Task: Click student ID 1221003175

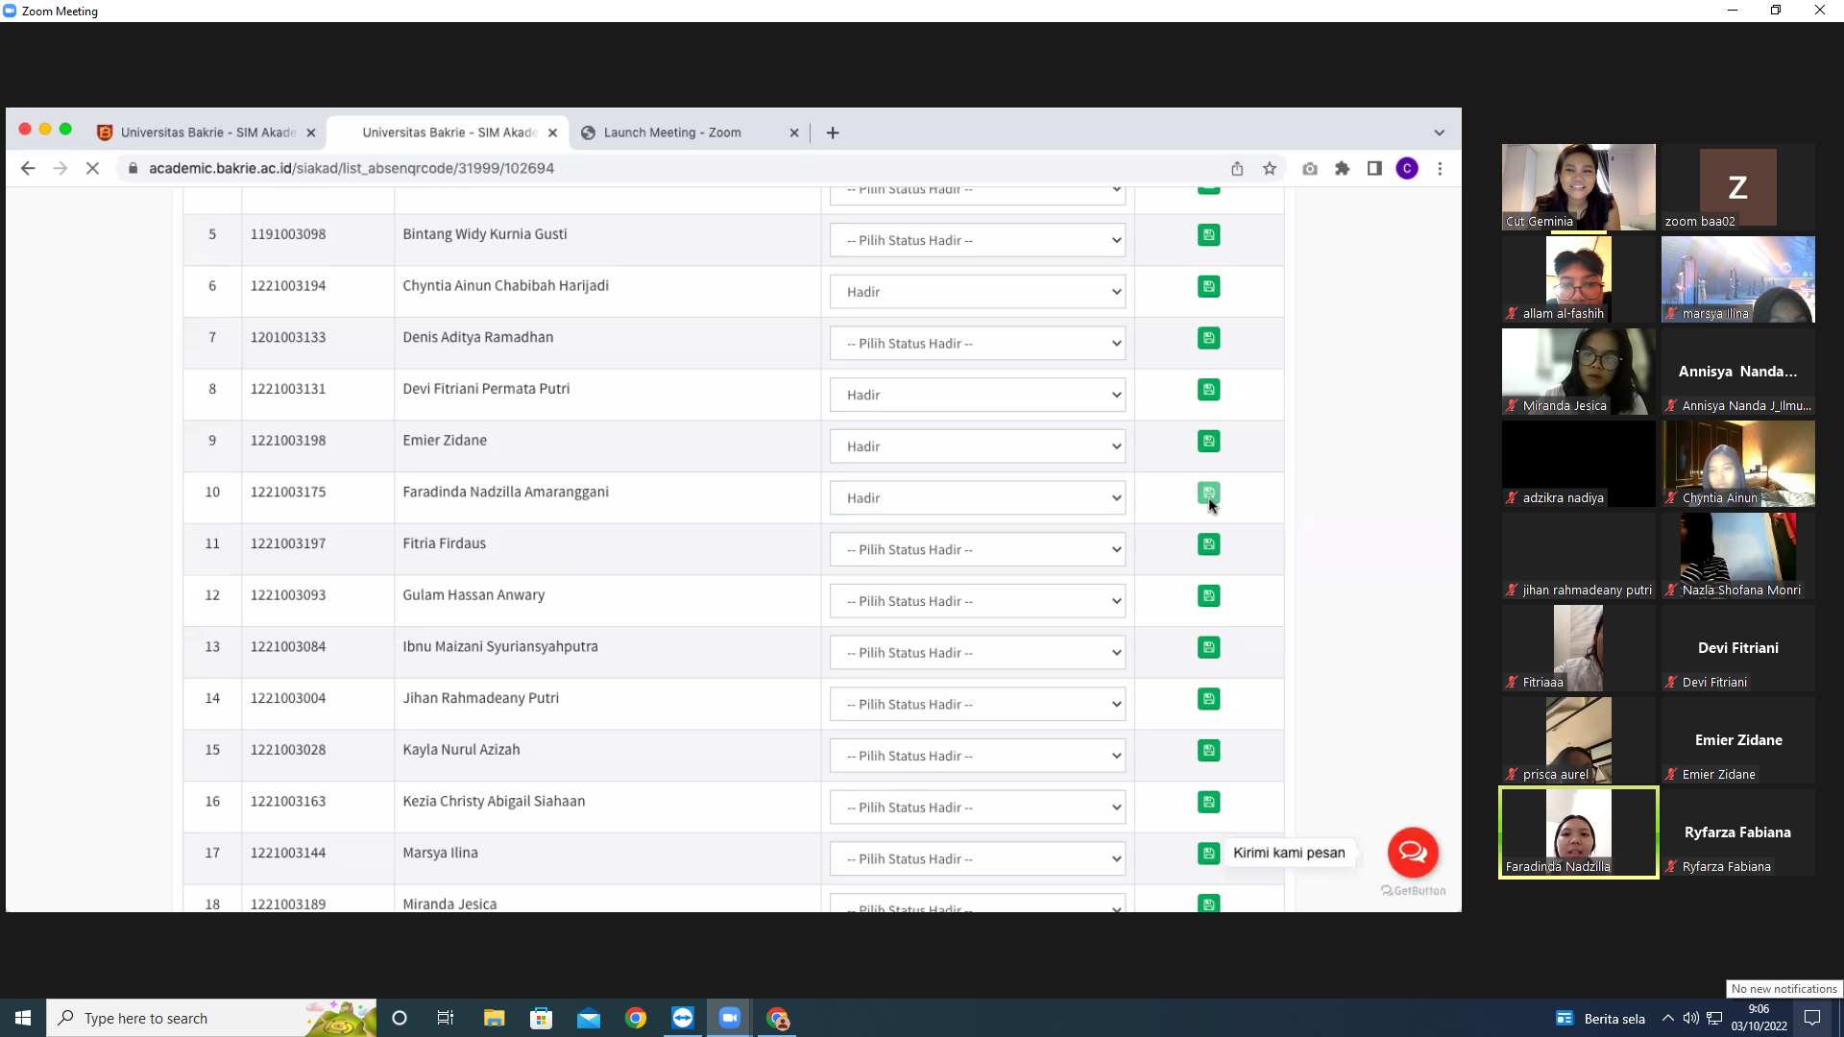Action: (x=288, y=492)
